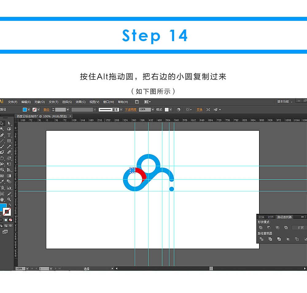This screenshot has height=293, width=307.
Task: Open the arrange documents dropdown
Action: coord(147,102)
